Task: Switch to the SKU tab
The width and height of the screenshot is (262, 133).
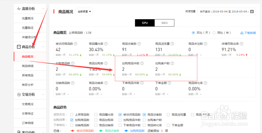Action: tap(165, 23)
